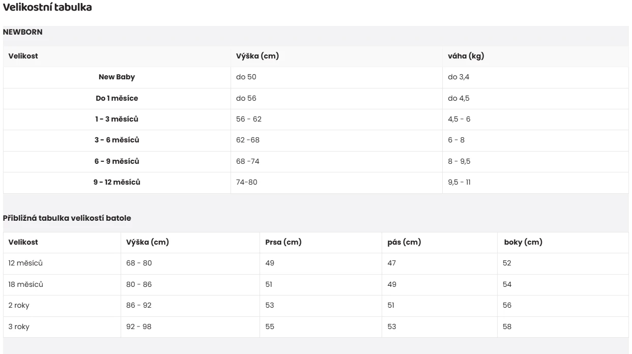Click the "pás (cm)" column header
632x354 pixels.
point(404,242)
